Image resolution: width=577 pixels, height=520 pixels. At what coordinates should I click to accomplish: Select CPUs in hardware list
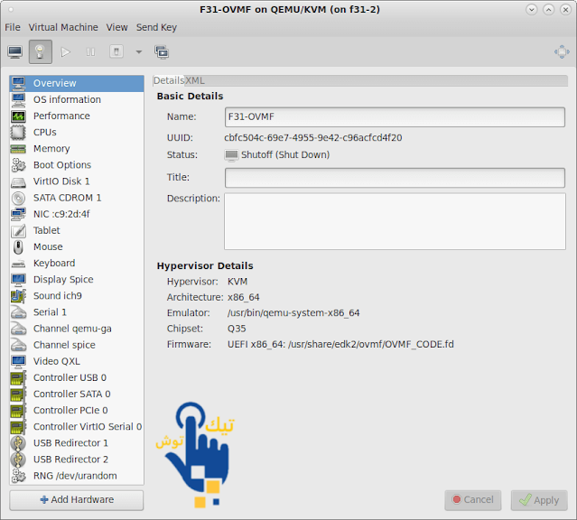[x=77, y=132]
